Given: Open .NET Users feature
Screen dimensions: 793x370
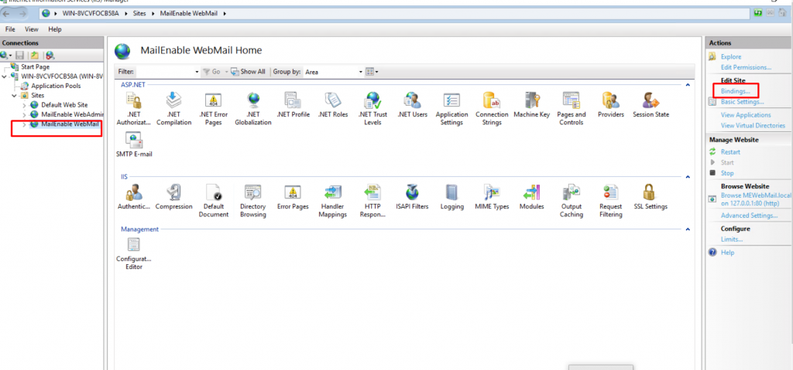Looking at the screenshot, I should pos(412,105).
